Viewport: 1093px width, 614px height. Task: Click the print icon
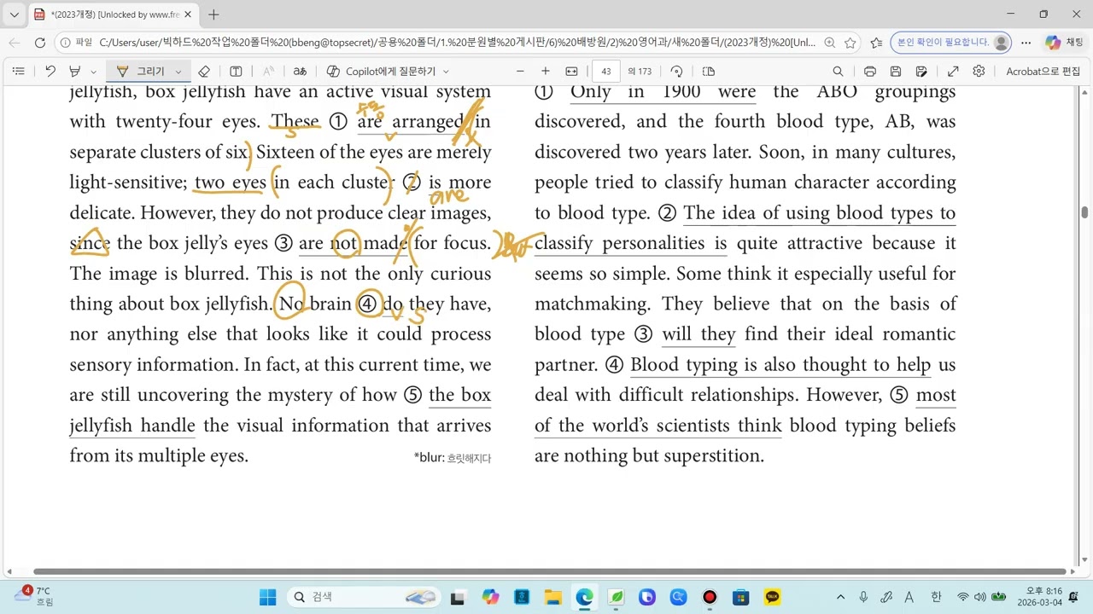coord(869,72)
